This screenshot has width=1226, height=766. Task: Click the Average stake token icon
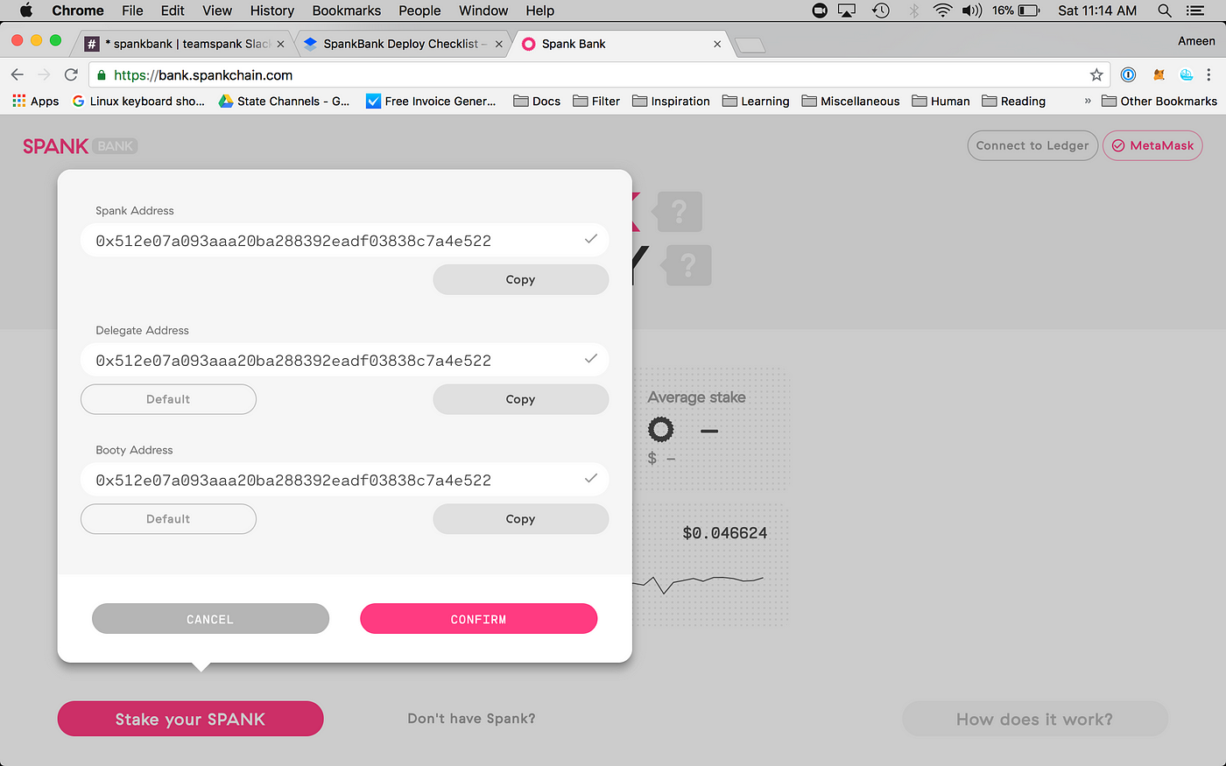pyautogui.click(x=661, y=429)
